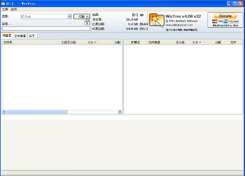The width and height of the screenshot is (245, 176).
Task: Sort file types by 分配 column
Action: (214, 42)
